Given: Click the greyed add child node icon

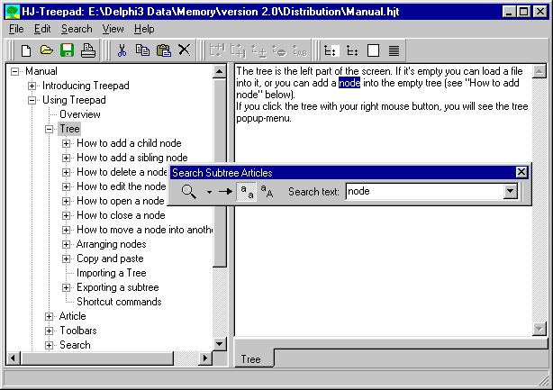Looking at the screenshot, I should pos(217,50).
